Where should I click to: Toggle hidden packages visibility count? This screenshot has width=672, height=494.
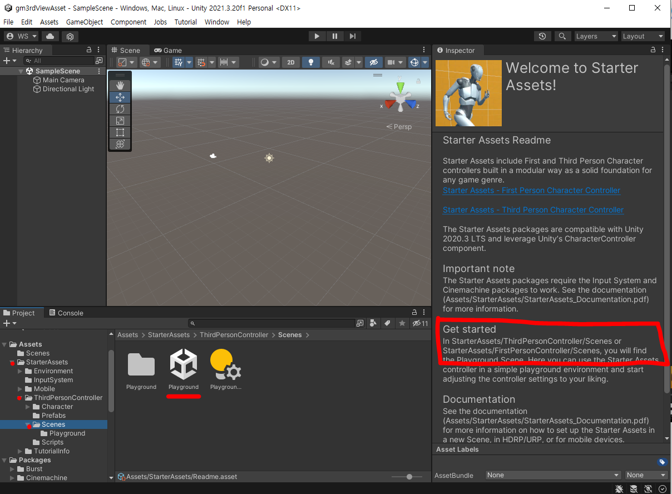pyautogui.click(x=421, y=323)
